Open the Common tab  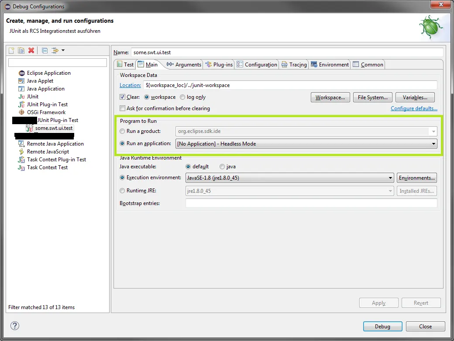pyautogui.click(x=368, y=65)
